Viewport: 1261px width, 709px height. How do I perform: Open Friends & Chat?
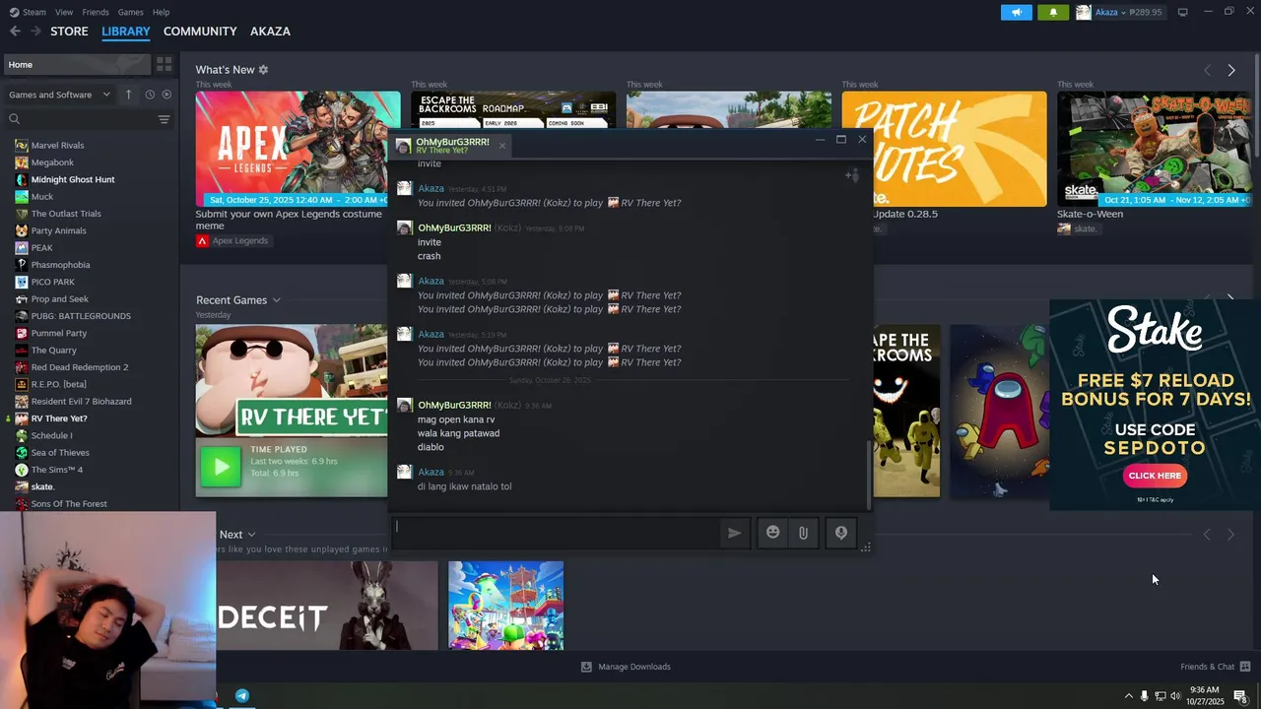(x=1215, y=667)
